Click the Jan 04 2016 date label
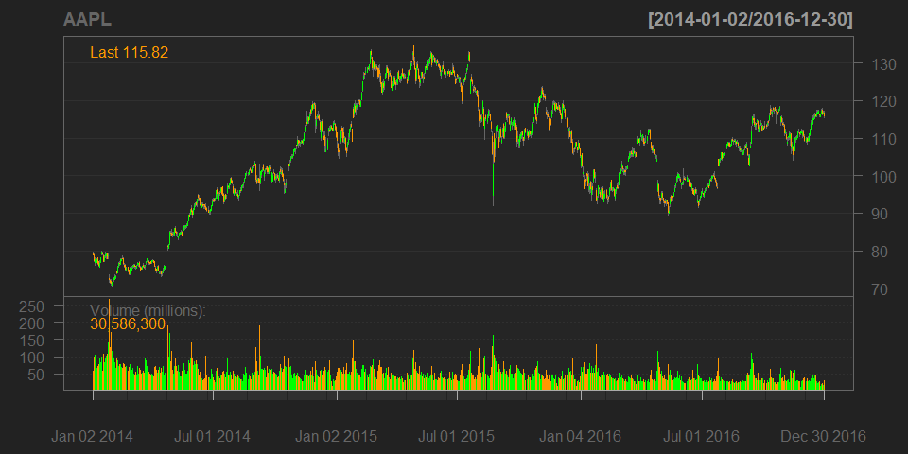 click(x=580, y=436)
